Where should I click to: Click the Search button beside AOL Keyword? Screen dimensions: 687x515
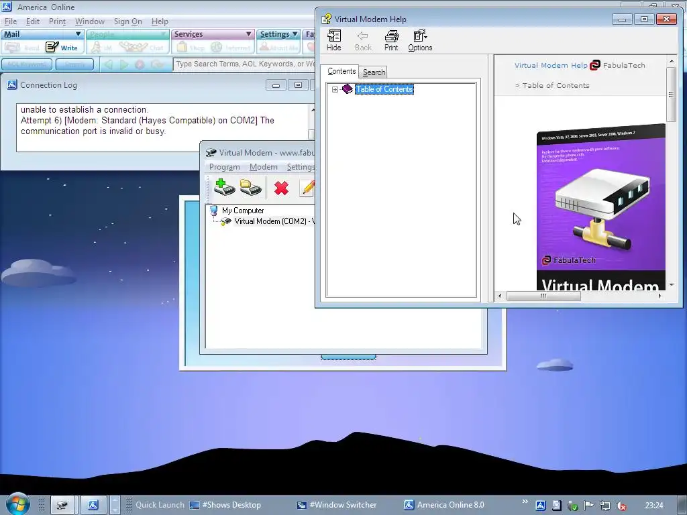[75, 64]
